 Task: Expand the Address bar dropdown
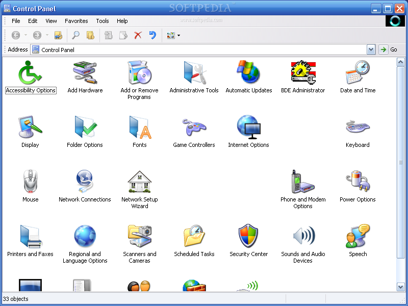[x=371, y=49]
